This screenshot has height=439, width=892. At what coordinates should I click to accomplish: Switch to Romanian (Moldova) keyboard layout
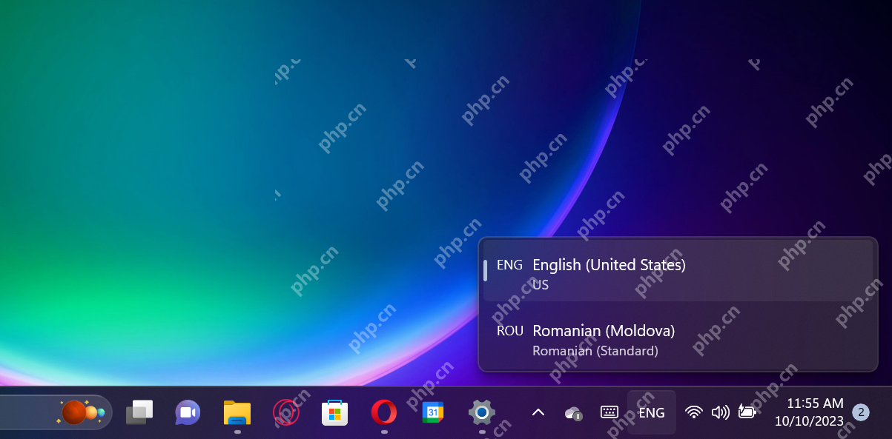tap(678, 340)
